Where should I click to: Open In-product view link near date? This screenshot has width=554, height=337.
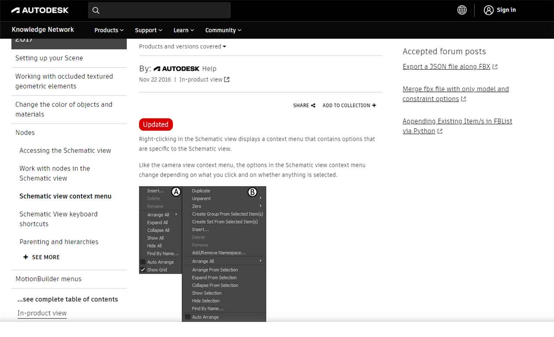204,80
